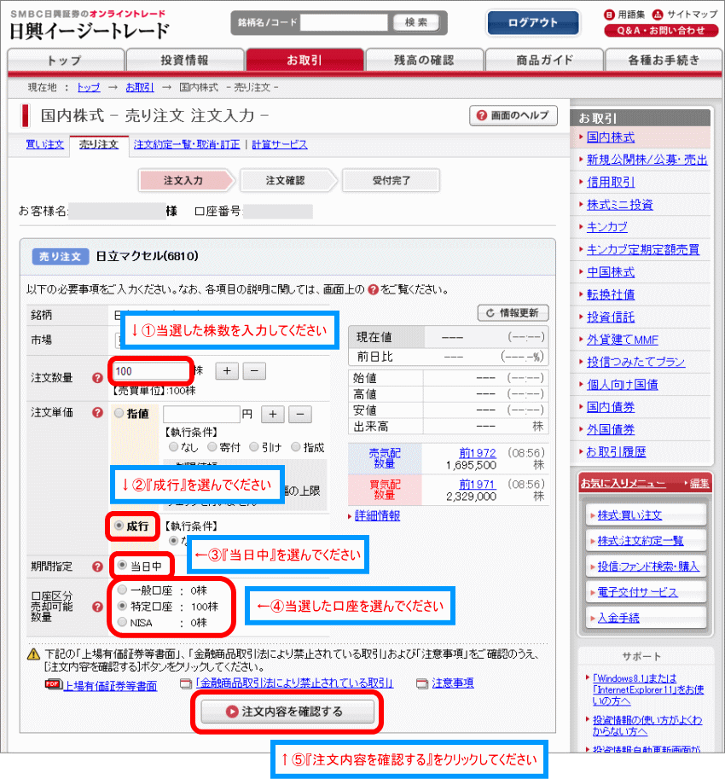The height and width of the screenshot is (779, 725).
Task: Open the 注意事項 link
Action: pyautogui.click(x=453, y=683)
